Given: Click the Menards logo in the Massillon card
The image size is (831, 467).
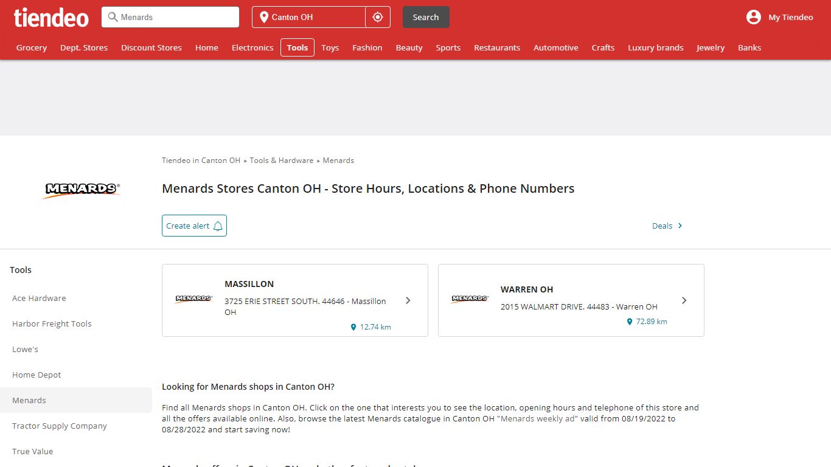Looking at the screenshot, I should [193, 299].
